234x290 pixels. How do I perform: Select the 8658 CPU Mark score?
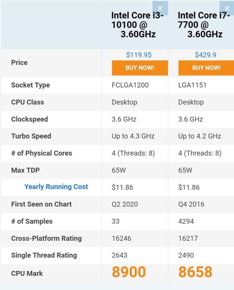click(x=195, y=272)
